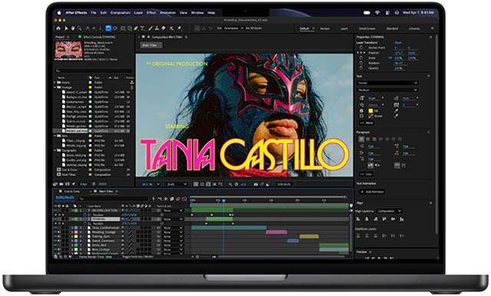The height and width of the screenshot is (296, 491).
Task: Click the Apple logo menu
Action: pos(59,12)
